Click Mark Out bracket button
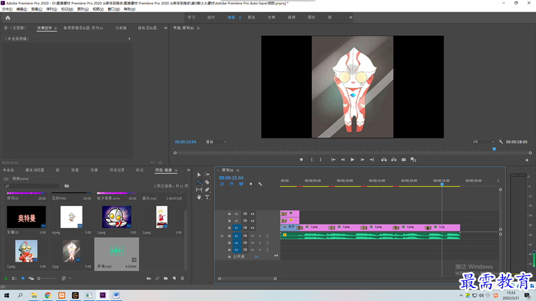The image size is (536, 301). click(x=320, y=159)
